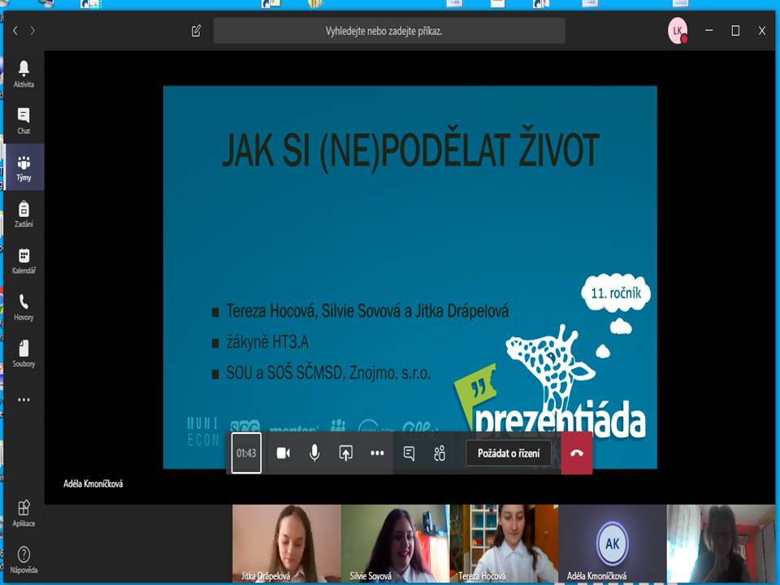Toggle the camera in the call toolbar
The width and height of the screenshot is (780, 585).
coord(283,453)
